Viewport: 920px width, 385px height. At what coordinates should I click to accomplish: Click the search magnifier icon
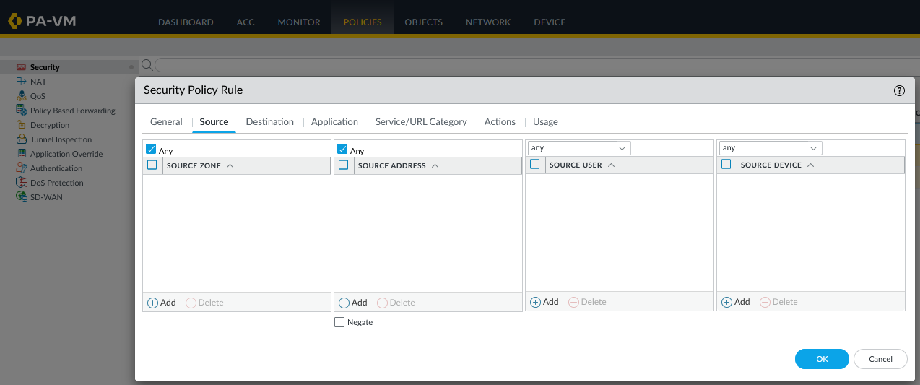147,65
